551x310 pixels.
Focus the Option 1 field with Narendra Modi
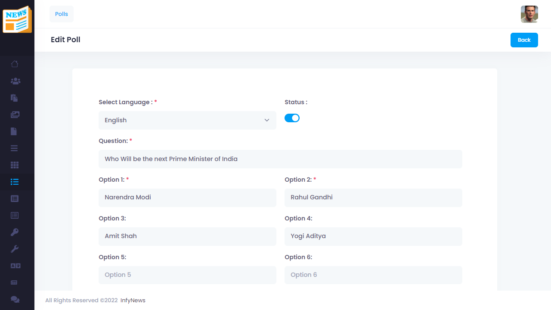click(x=187, y=198)
